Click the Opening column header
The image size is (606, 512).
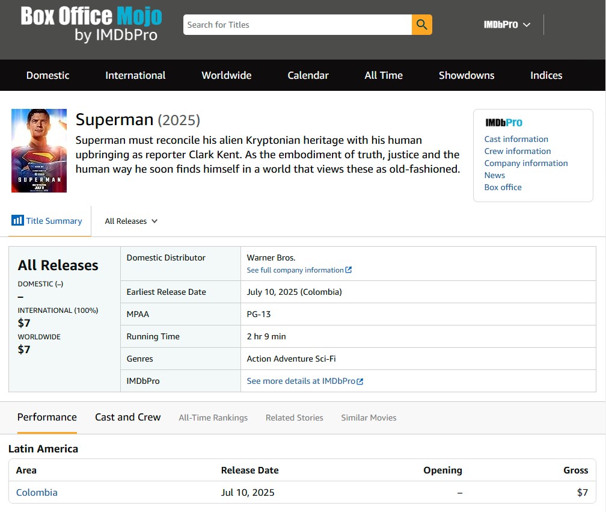pos(442,470)
